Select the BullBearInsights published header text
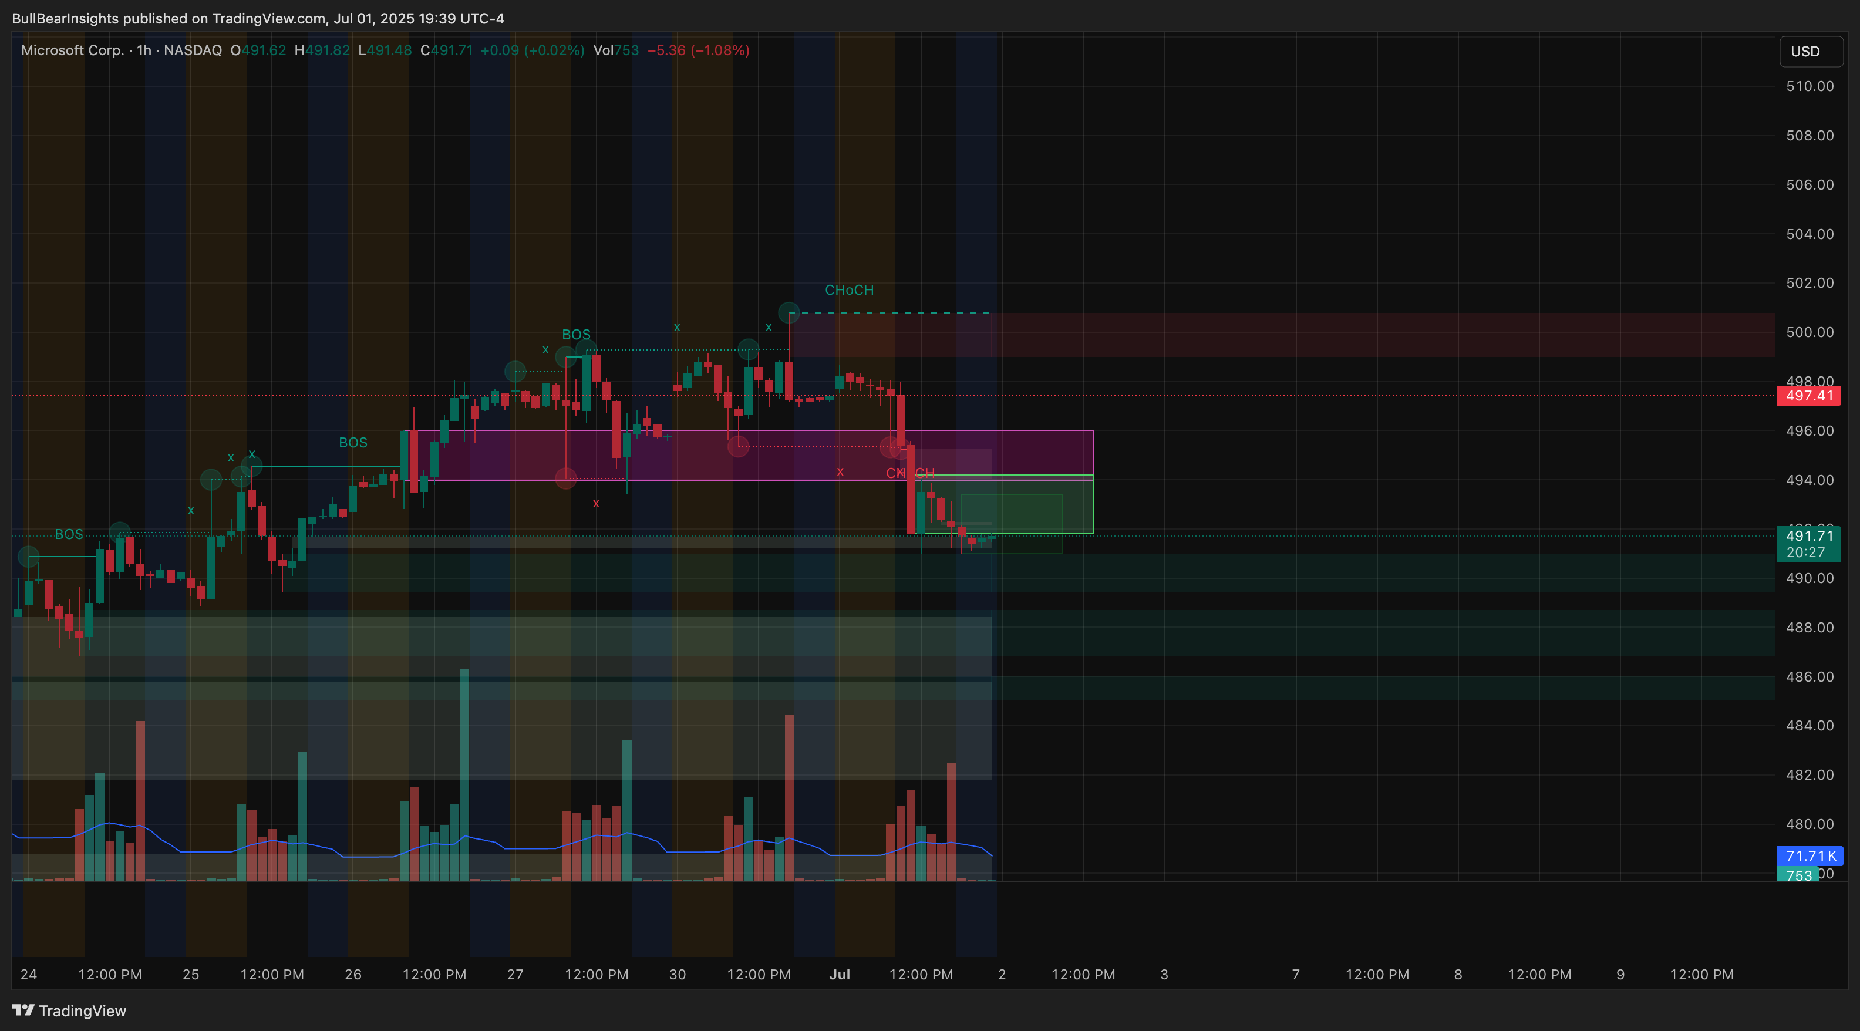The image size is (1860, 1031). point(258,19)
